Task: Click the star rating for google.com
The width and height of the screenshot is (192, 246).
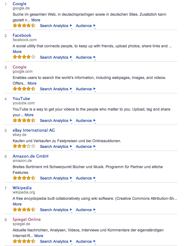Action: pos(24,89)
